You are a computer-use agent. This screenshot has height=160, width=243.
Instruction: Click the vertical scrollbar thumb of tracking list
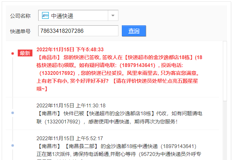coord(225,71)
